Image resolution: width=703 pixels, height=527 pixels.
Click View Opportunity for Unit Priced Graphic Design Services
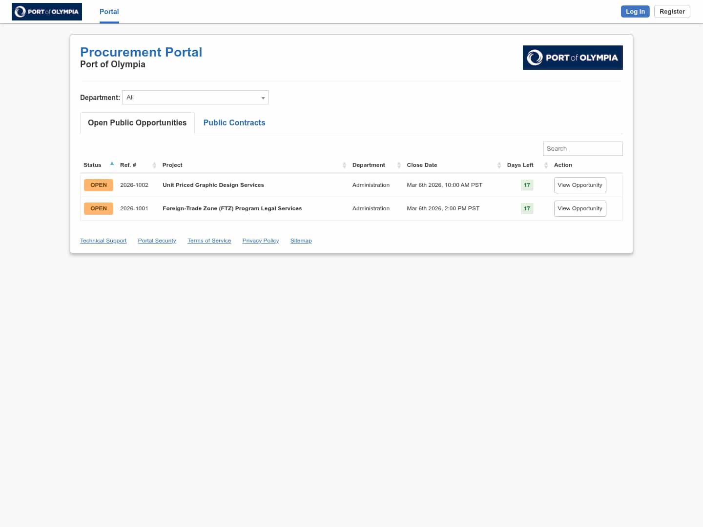click(580, 185)
